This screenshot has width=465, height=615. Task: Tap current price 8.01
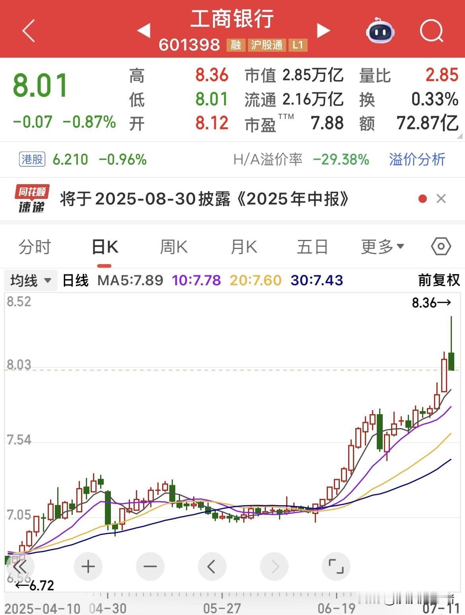(x=41, y=86)
